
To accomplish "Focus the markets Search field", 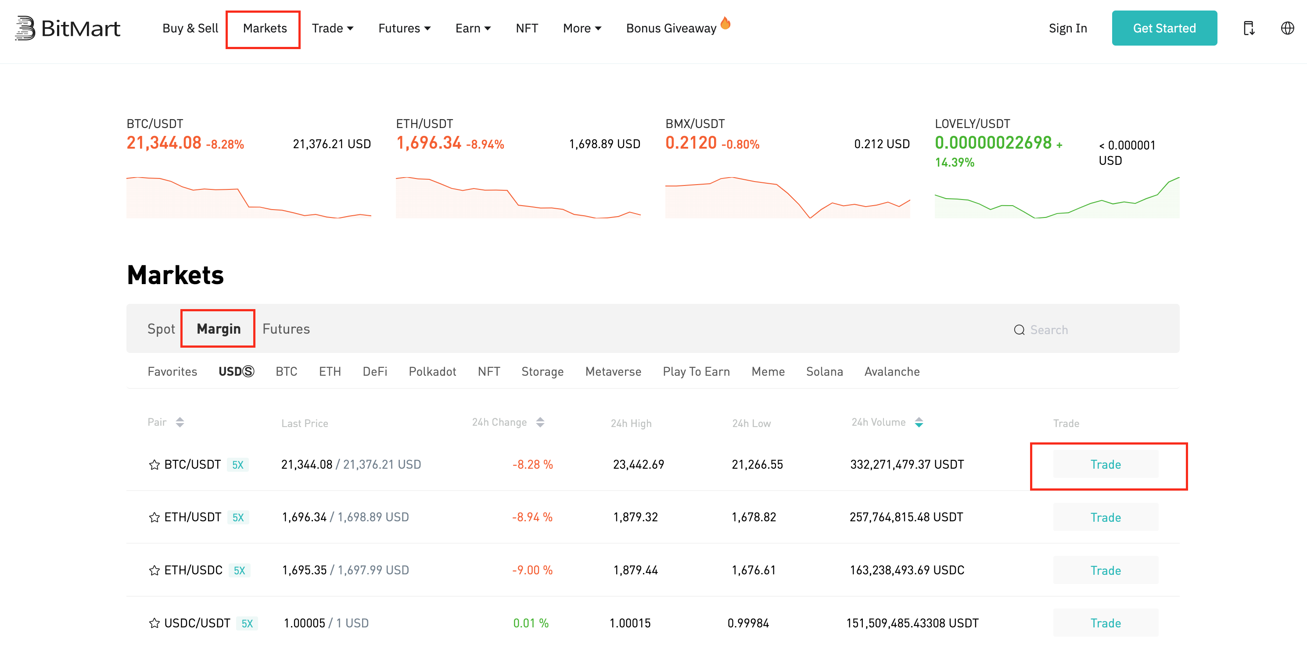I will (1086, 330).
